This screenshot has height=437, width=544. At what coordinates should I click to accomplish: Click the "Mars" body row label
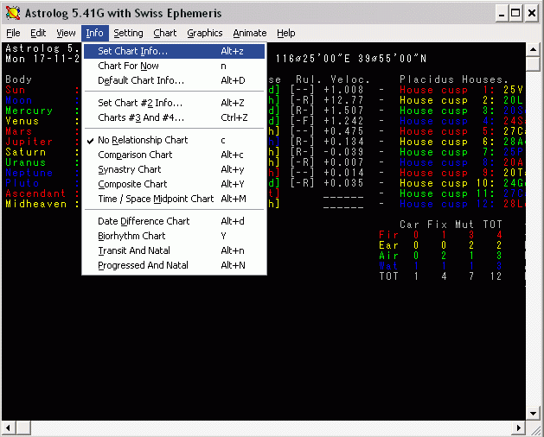click(x=19, y=131)
